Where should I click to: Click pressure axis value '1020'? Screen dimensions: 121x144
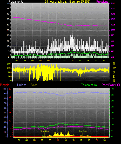click(113, 9)
